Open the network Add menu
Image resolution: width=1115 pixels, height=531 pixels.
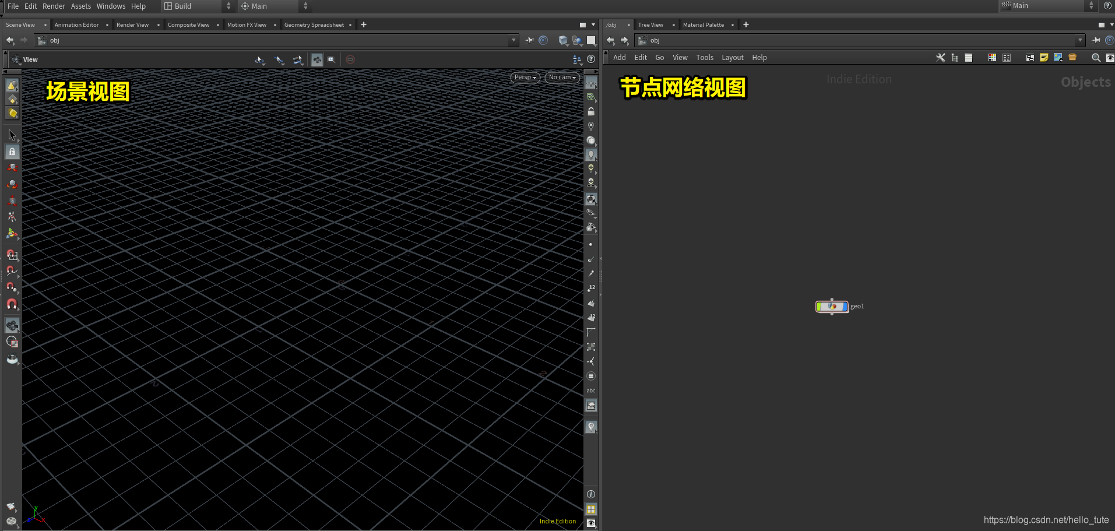tap(620, 58)
